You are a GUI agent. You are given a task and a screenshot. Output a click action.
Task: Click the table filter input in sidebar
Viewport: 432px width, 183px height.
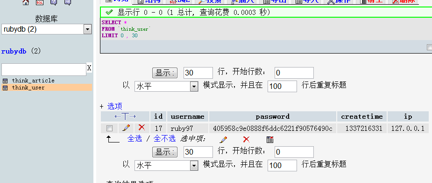[x=44, y=69]
